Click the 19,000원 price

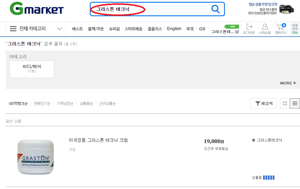(x=214, y=141)
